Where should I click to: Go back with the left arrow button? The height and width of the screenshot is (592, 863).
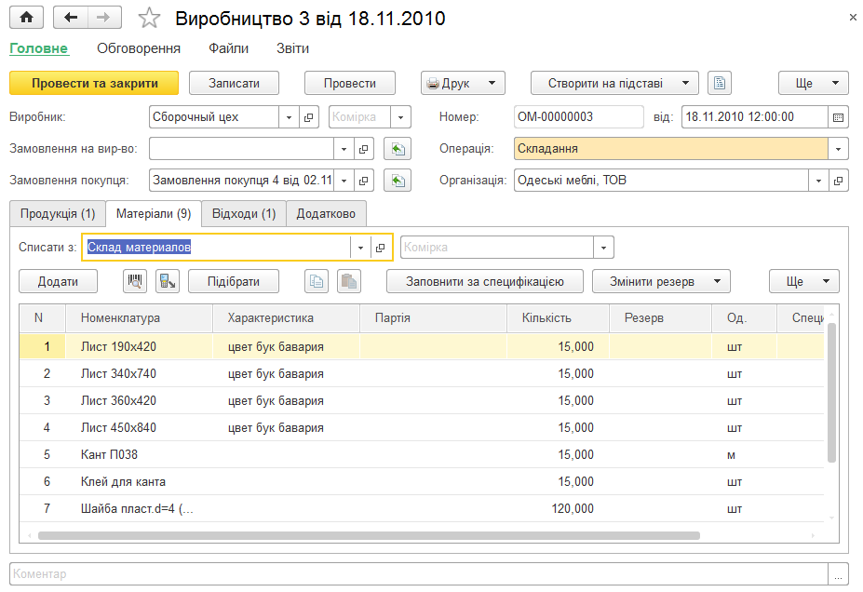pyautogui.click(x=71, y=18)
